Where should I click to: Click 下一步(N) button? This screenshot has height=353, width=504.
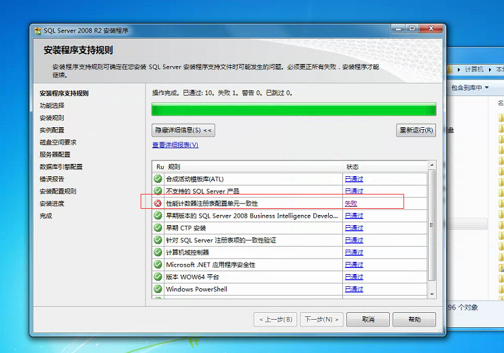point(322,319)
